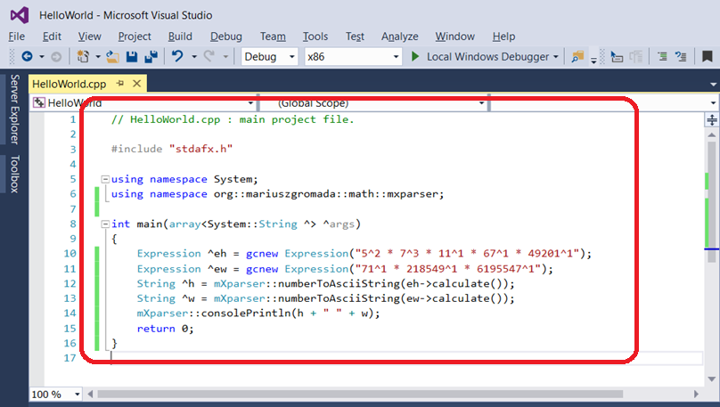Image resolution: width=720 pixels, height=407 pixels.
Task: Save the file with the Save icon
Action: pos(132,56)
